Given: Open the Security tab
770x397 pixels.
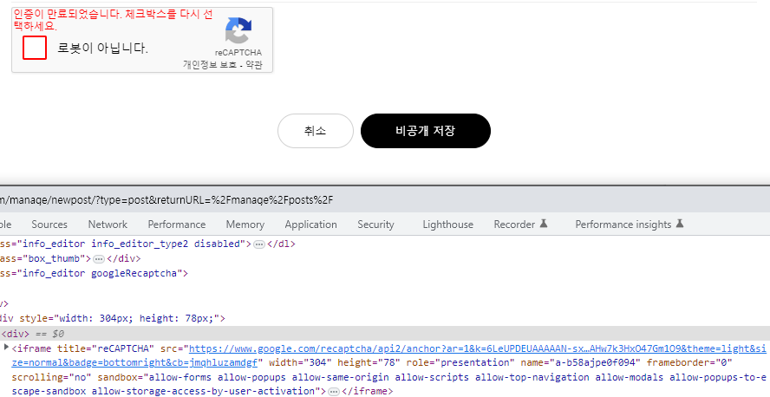Looking at the screenshot, I should point(375,225).
